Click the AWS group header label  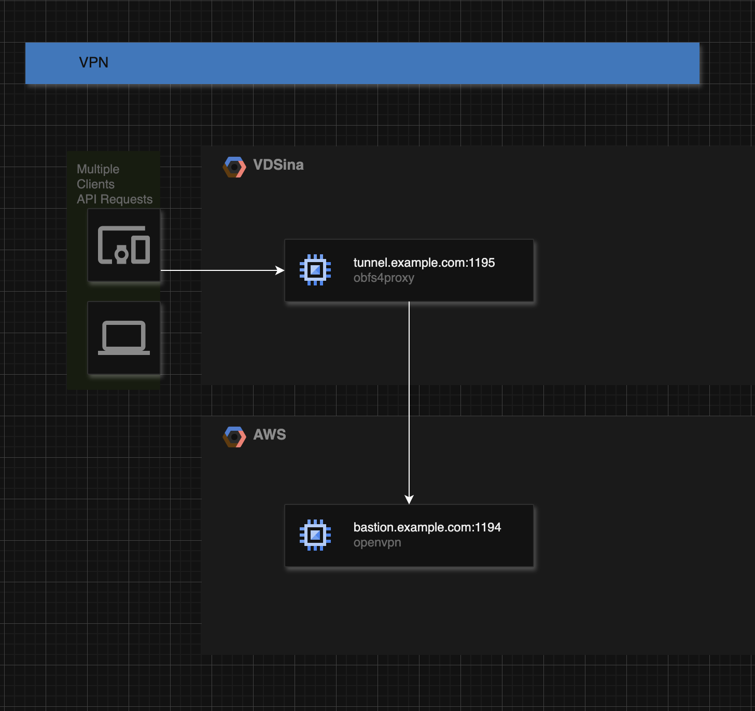point(269,435)
